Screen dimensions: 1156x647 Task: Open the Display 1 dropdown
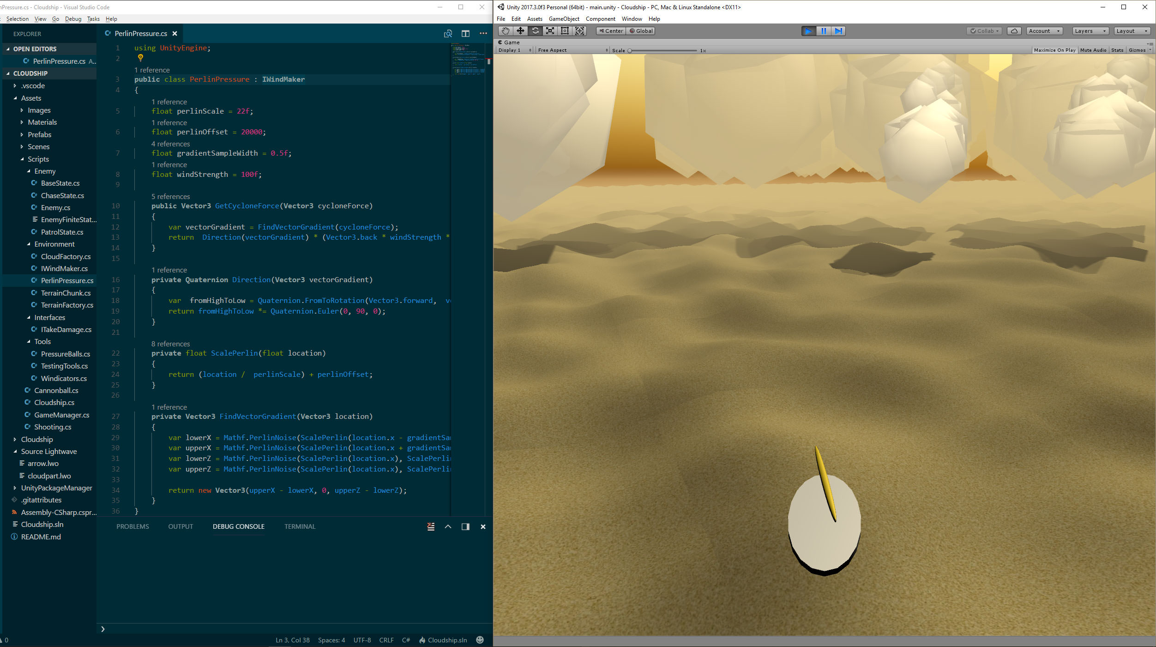click(x=515, y=50)
